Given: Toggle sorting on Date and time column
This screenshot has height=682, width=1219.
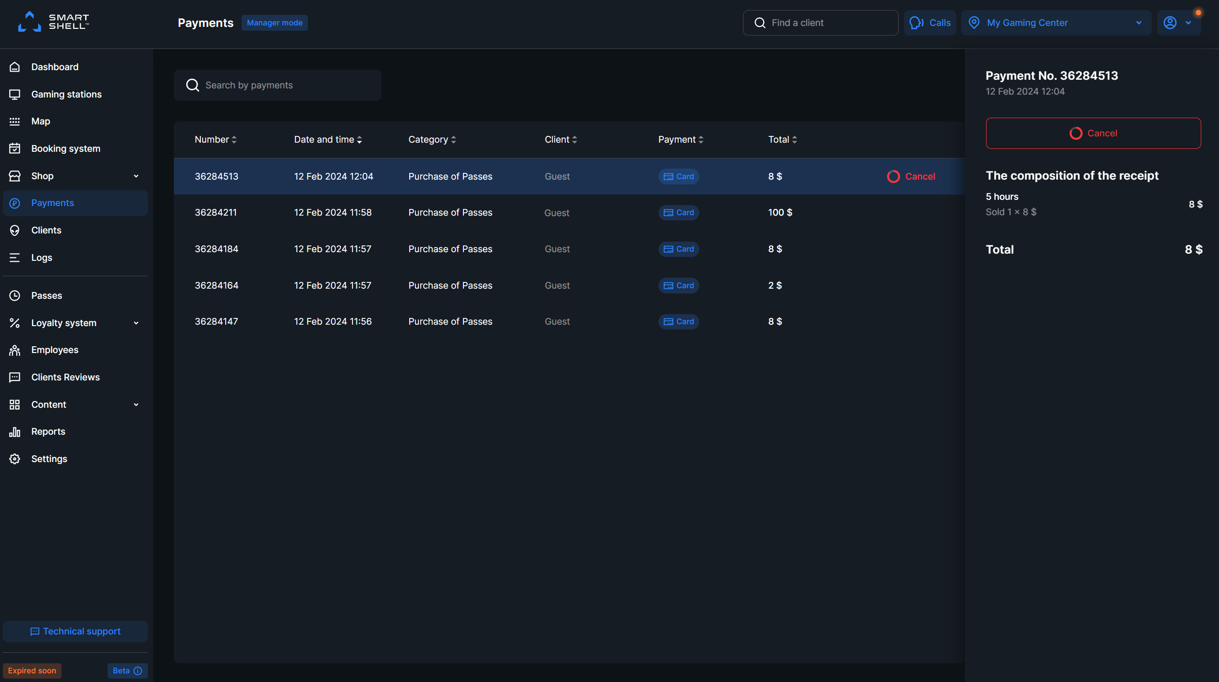Looking at the screenshot, I should (x=360, y=139).
